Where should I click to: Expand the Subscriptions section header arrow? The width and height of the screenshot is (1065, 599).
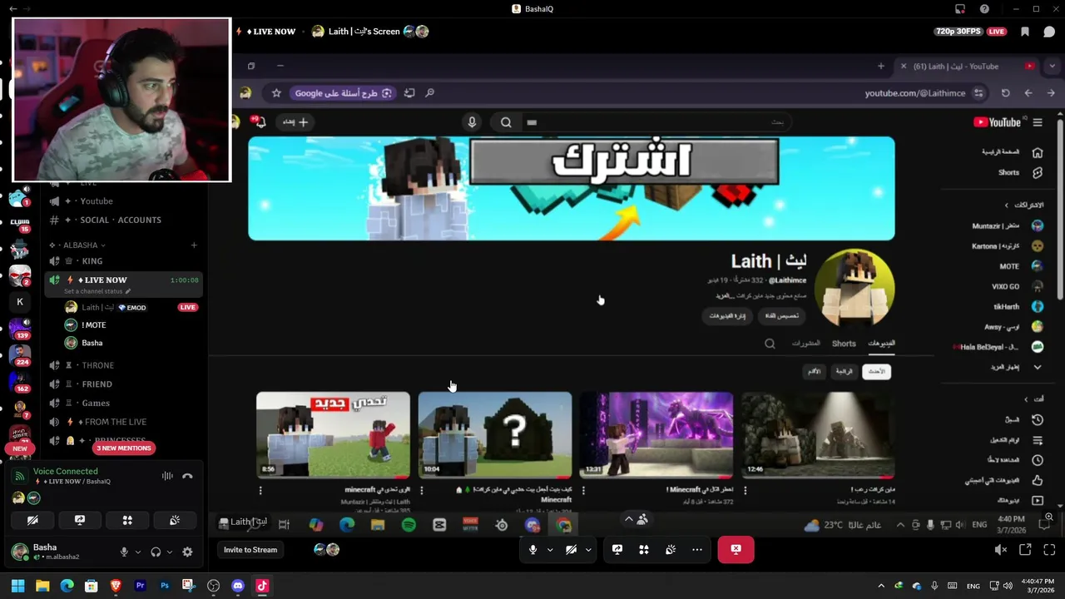coord(1006,205)
